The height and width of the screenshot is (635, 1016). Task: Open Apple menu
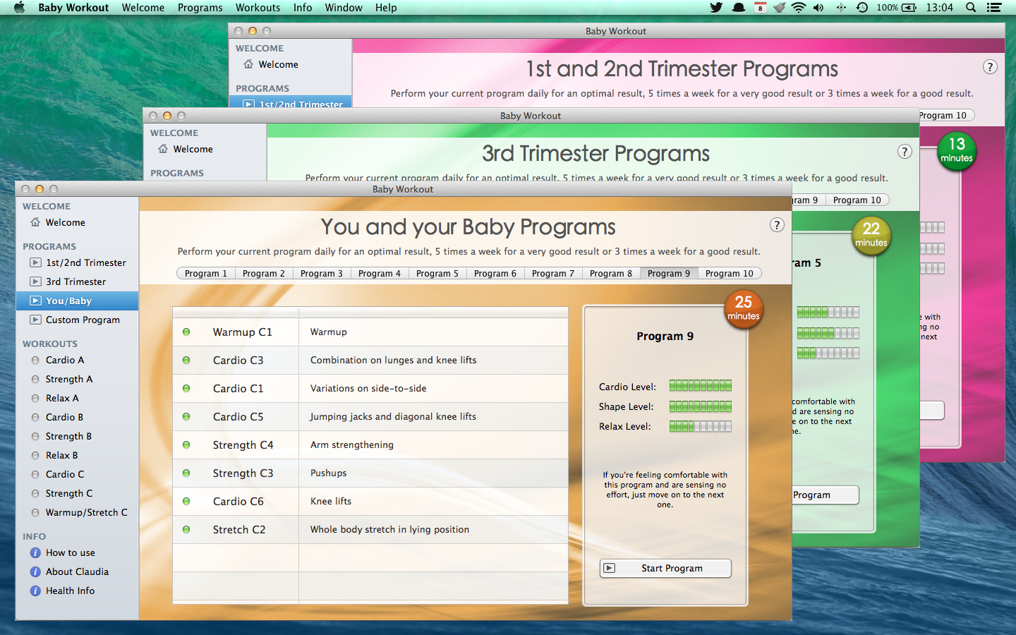tap(19, 8)
